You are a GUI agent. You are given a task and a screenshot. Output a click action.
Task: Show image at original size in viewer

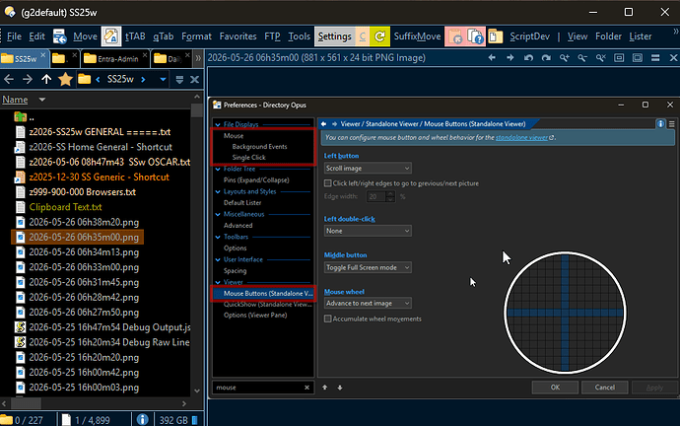coord(619,58)
